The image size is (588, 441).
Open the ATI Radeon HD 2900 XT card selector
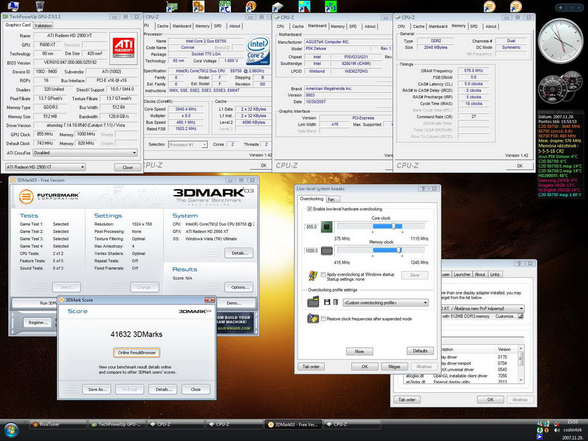click(46, 167)
